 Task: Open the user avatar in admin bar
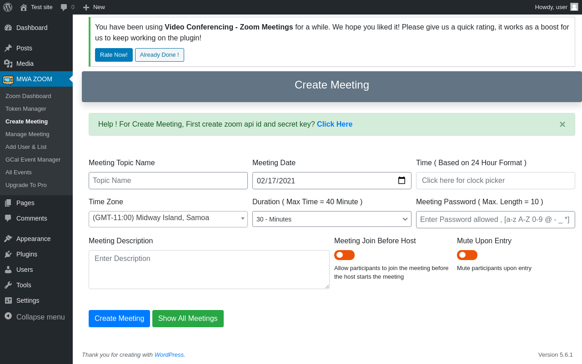click(574, 7)
